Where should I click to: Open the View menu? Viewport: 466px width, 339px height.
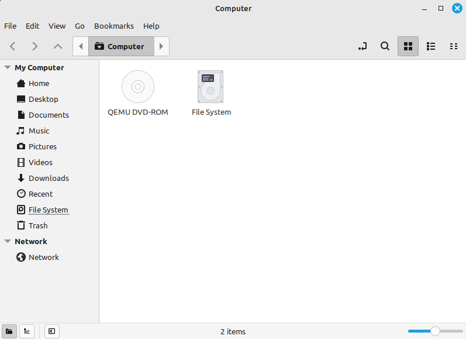(57, 26)
